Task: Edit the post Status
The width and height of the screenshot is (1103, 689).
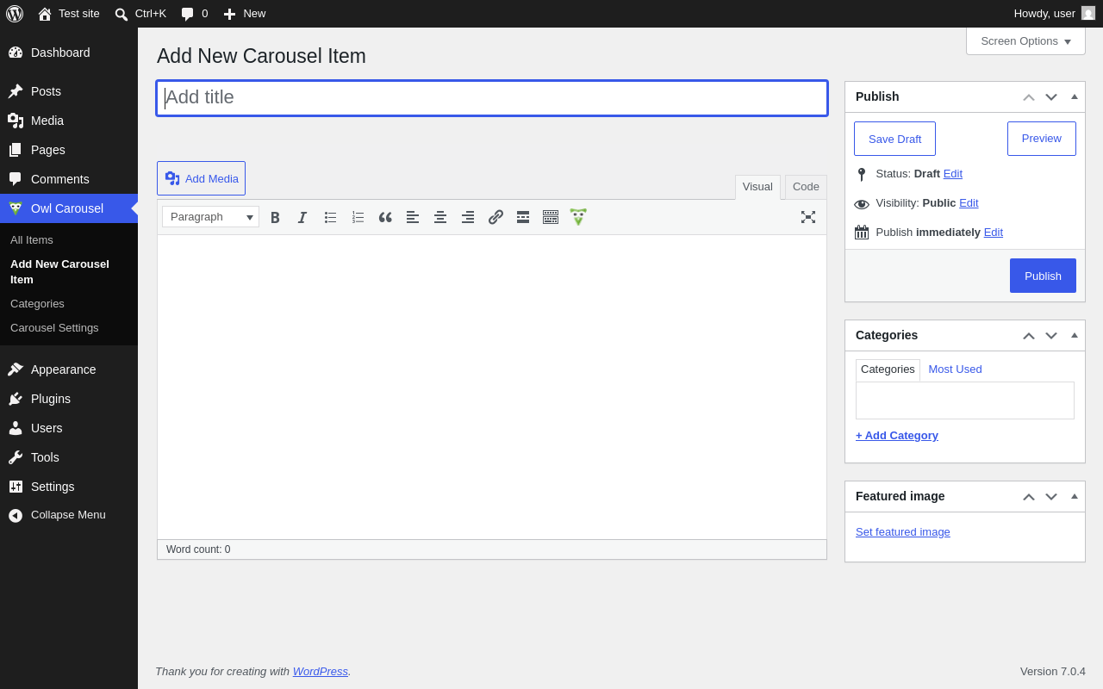Action: tap(953, 174)
